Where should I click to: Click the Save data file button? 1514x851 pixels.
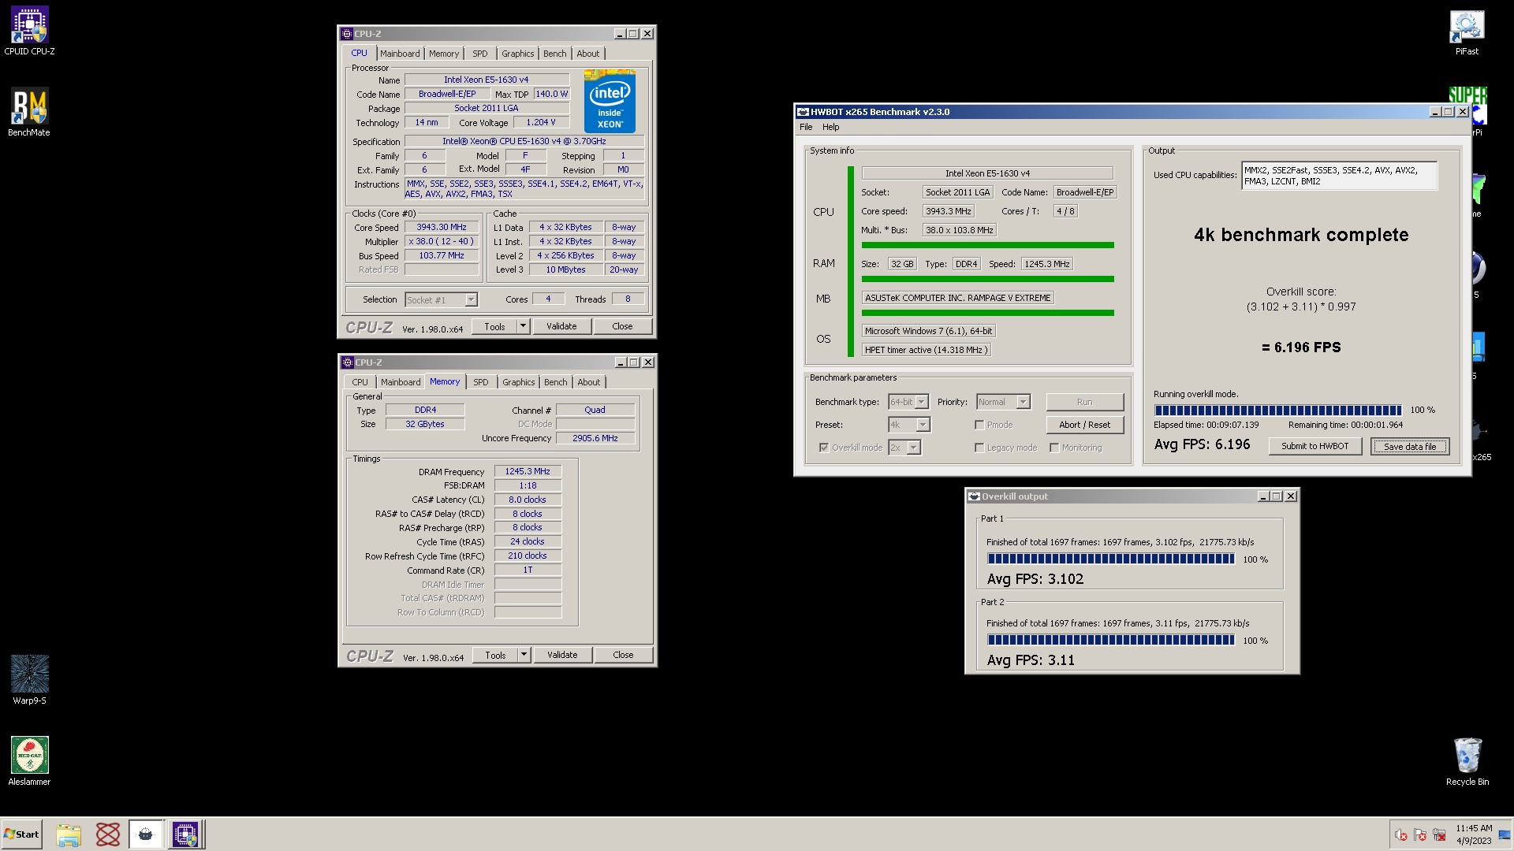pos(1410,447)
